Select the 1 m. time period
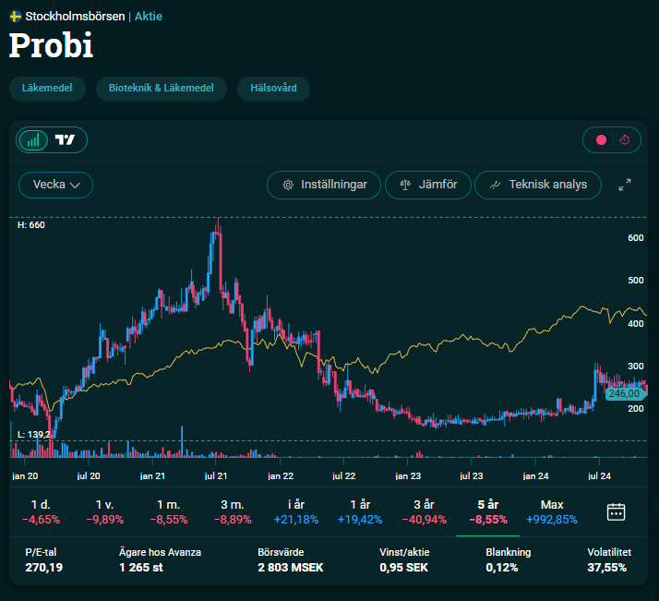 pos(169,511)
